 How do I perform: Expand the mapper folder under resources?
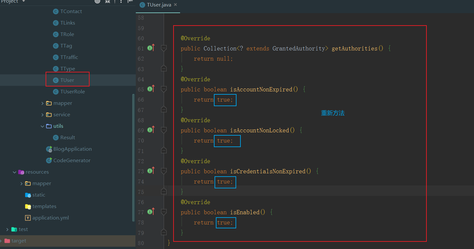pos(21,183)
